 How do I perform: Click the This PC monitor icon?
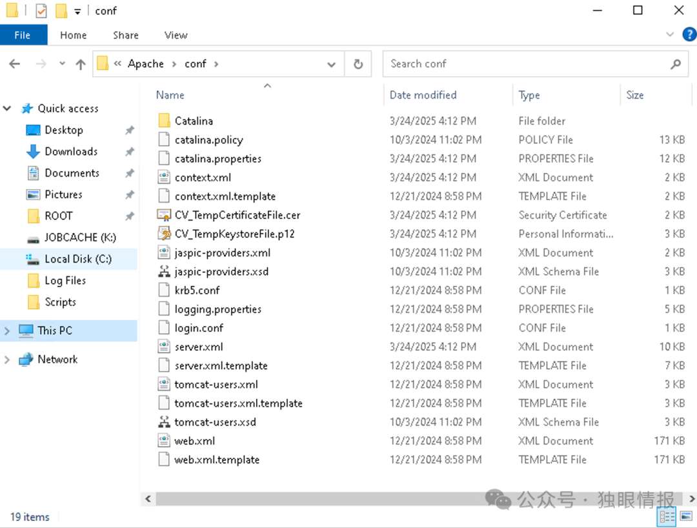(26, 330)
